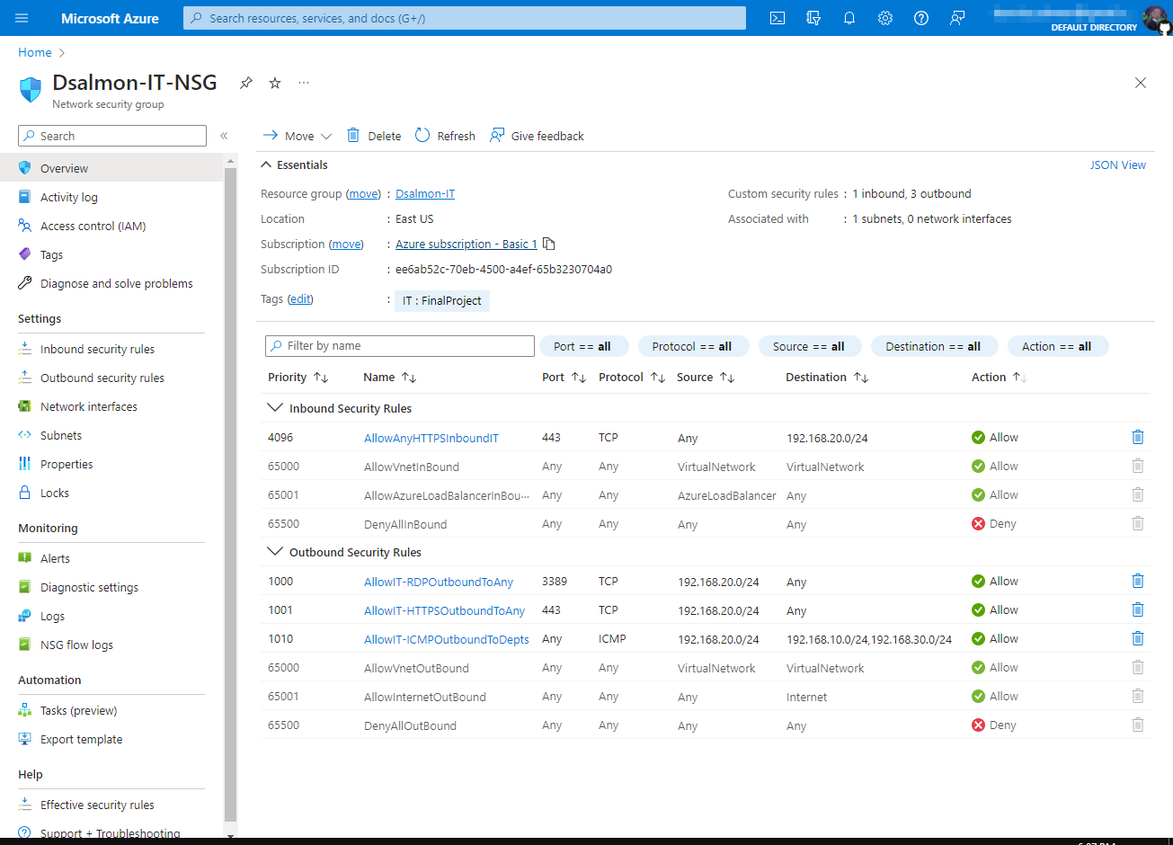The height and width of the screenshot is (845, 1173).
Task: Open AllowIT-ICMPOutboundToDepts rule link
Action: 446,639
